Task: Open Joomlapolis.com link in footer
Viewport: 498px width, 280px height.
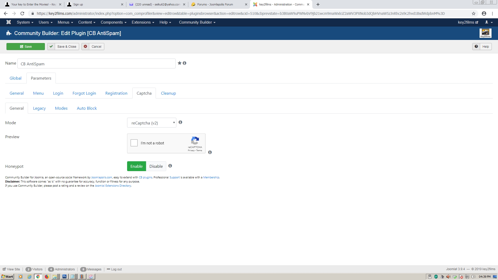Action: pyautogui.click(x=102, y=177)
